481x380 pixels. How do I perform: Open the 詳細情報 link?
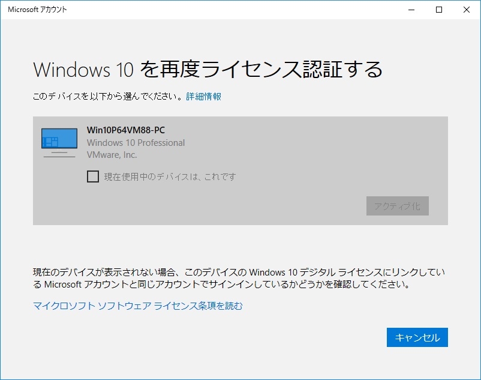204,97
